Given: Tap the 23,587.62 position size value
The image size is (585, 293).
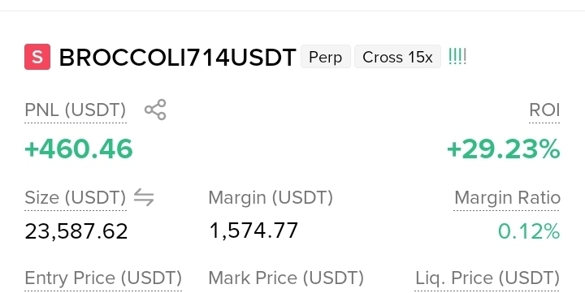Looking at the screenshot, I should (x=76, y=231).
